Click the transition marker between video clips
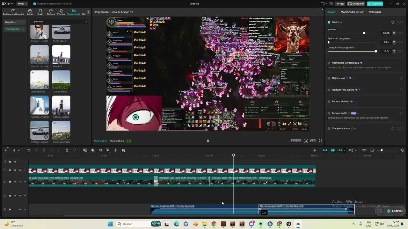 pyautogui.click(x=156, y=181)
